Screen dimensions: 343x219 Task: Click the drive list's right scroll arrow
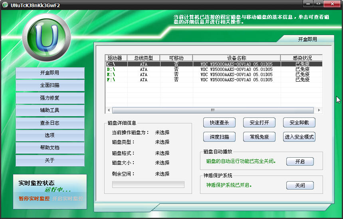319,110
